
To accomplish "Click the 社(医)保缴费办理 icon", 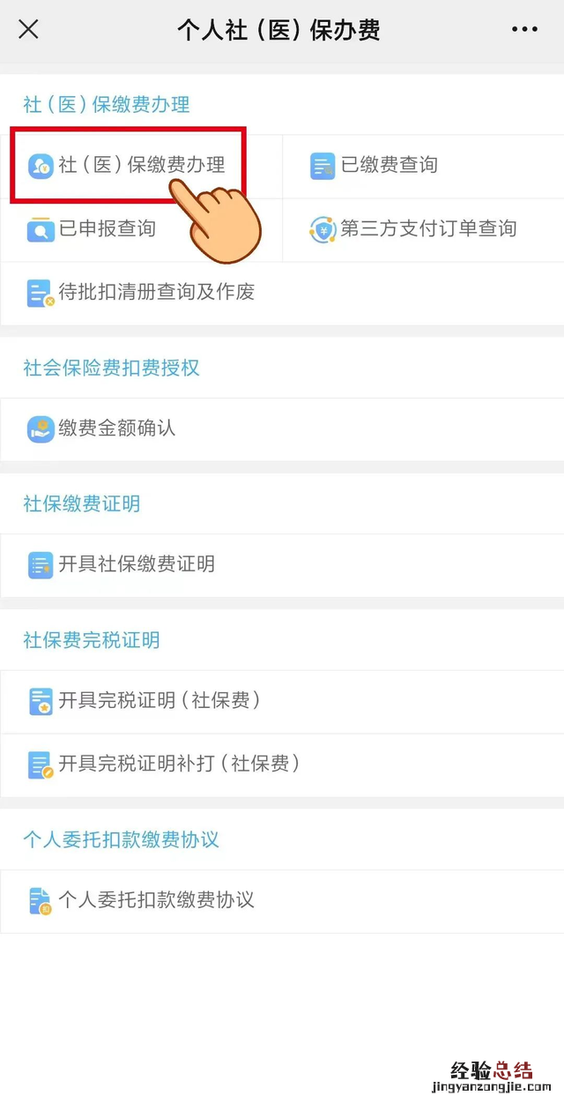I will coord(41,166).
